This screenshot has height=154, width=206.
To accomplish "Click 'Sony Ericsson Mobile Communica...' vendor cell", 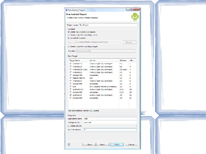I will point(104,86).
